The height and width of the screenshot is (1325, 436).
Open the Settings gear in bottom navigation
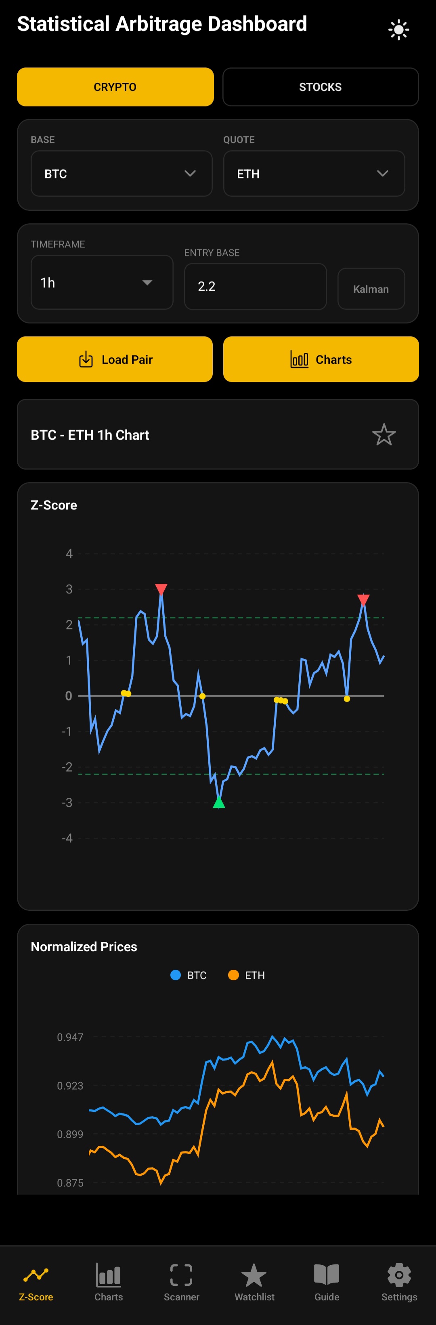[399, 1275]
